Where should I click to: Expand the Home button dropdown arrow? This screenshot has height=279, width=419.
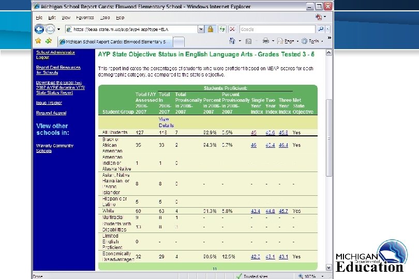pos(240,41)
